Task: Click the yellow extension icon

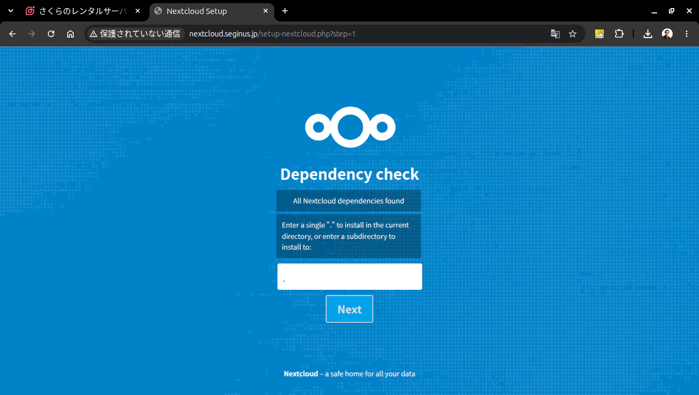Action: click(x=600, y=34)
